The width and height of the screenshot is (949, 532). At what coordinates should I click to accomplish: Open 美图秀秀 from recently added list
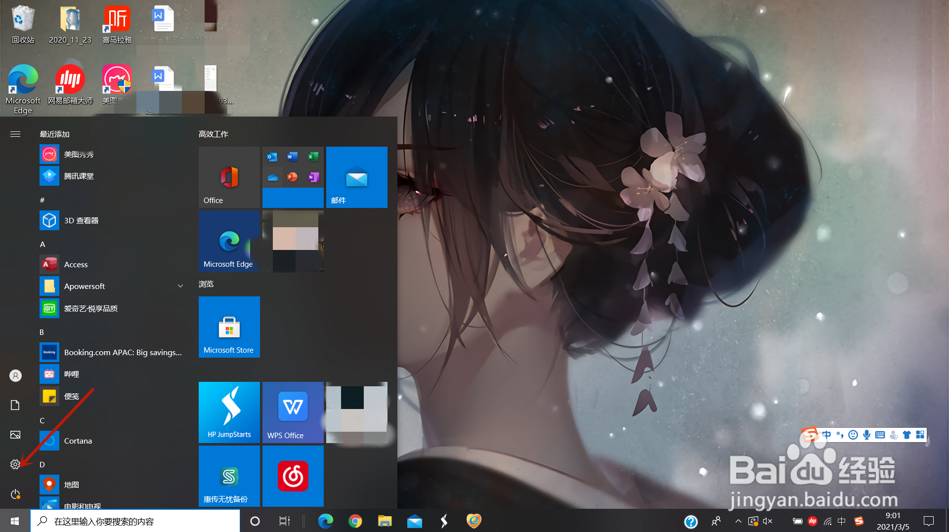coord(111,154)
